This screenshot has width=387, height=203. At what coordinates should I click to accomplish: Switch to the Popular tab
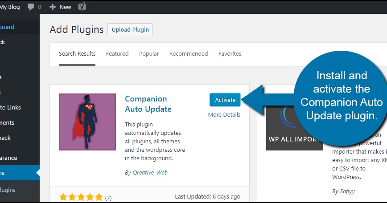(149, 54)
